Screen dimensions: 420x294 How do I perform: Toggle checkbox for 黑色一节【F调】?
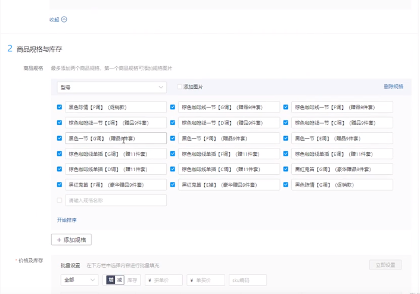pyautogui.click(x=173, y=138)
